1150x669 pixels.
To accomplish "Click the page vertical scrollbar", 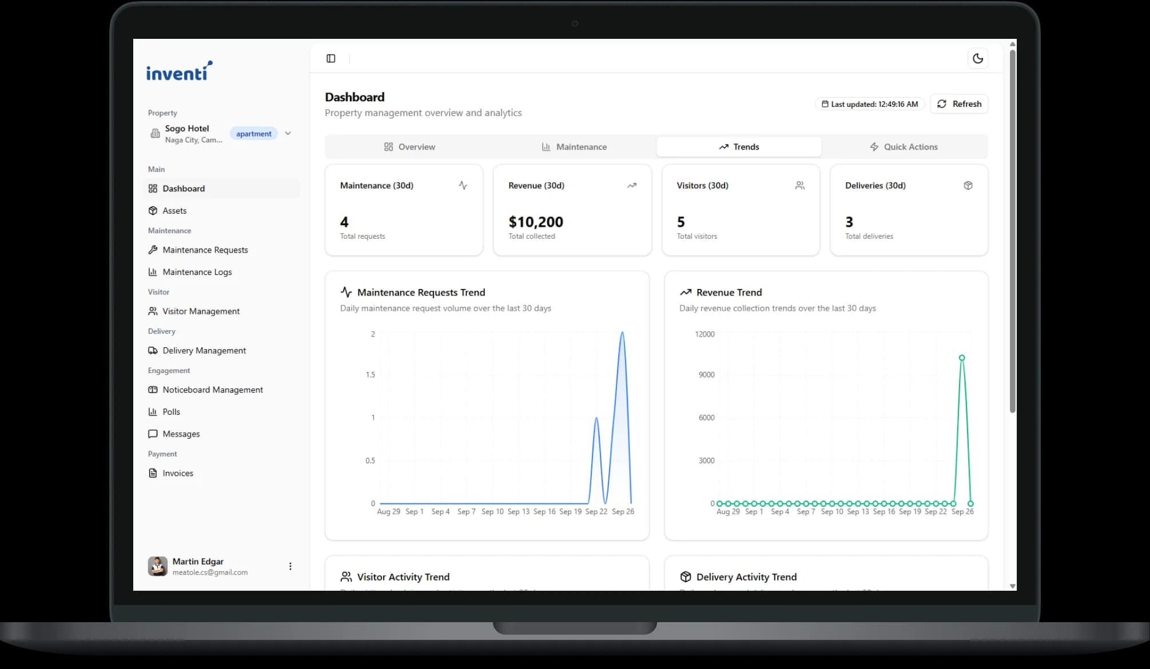I will tap(1012, 229).
